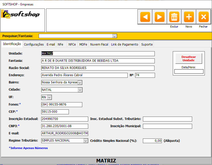The image size is (212, 165).
Task: Focus the Crédito Simples Nacional percentage field
Action: click(x=152, y=141)
